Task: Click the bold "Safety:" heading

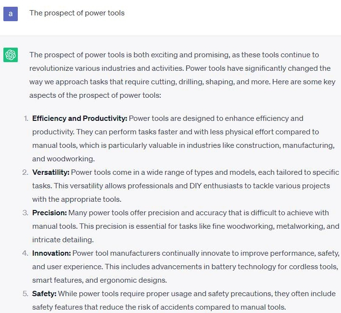Action: [44, 294]
